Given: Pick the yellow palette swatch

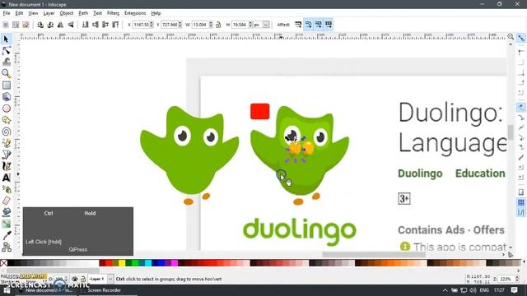Looking at the screenshot, I should point(122,263).
